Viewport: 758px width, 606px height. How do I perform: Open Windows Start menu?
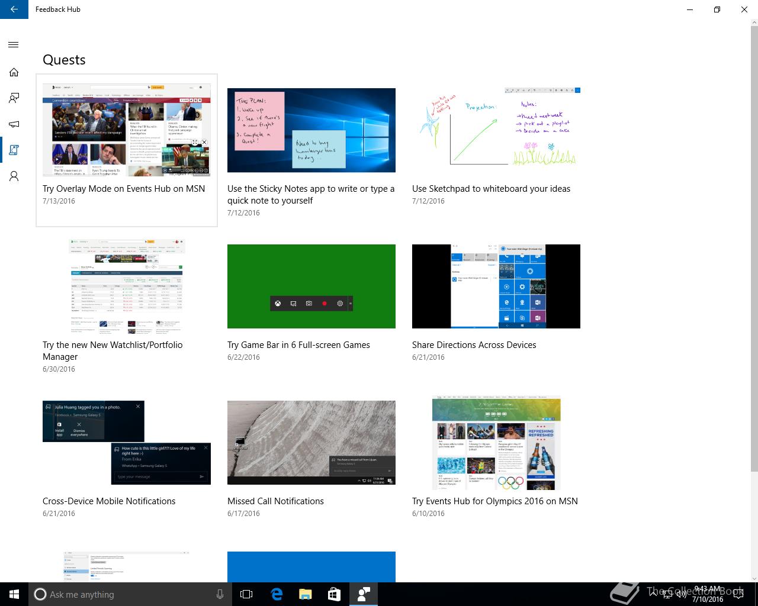tap(14, 594)
